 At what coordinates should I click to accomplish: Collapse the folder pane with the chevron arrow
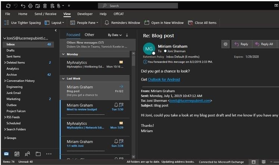(56, 31)
